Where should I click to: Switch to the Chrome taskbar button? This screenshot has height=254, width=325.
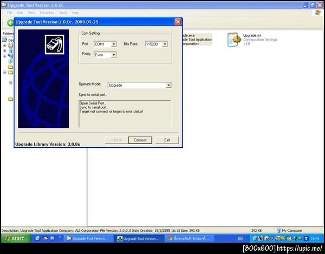tap(190, 238)
